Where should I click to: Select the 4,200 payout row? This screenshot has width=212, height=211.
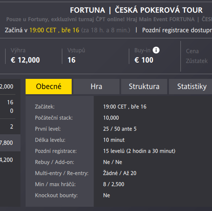tap(10, 160)
